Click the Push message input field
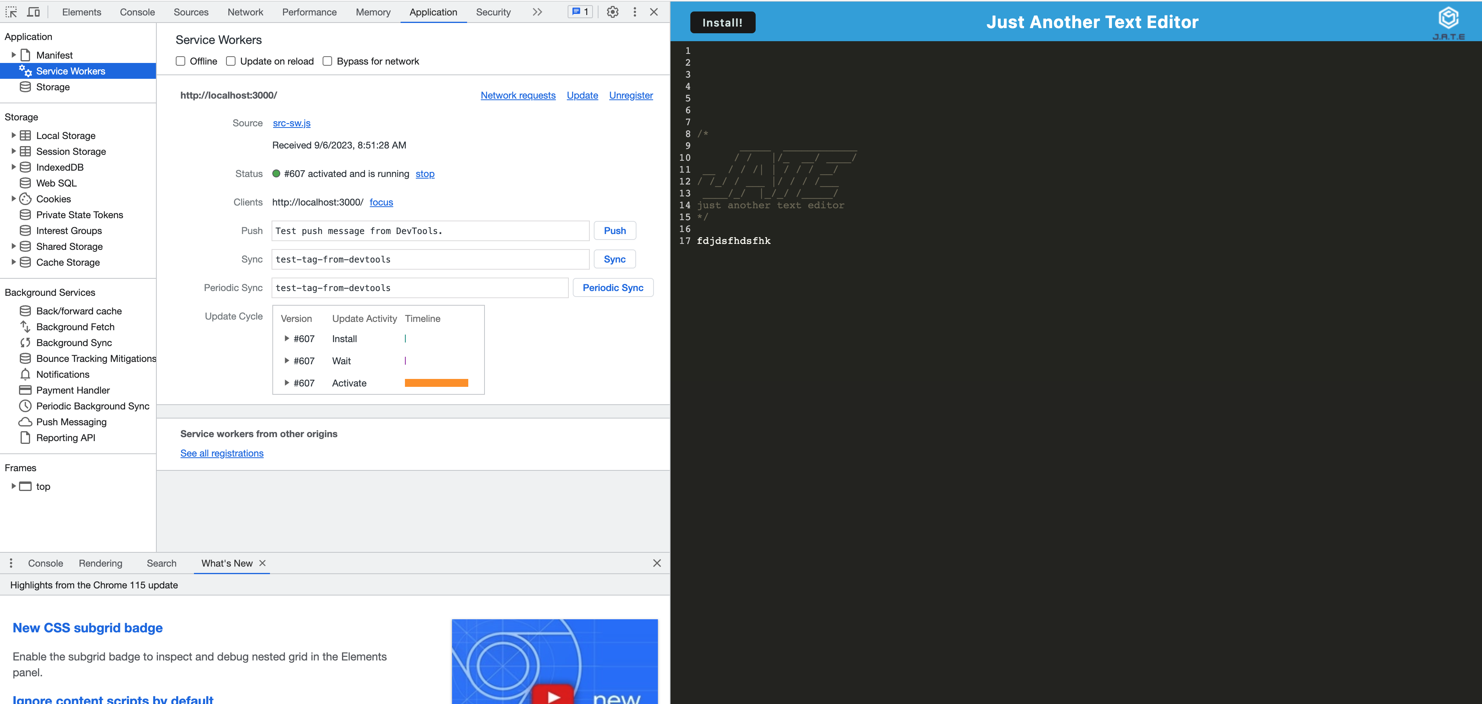 pyautogui.click(x=430, y=231)
